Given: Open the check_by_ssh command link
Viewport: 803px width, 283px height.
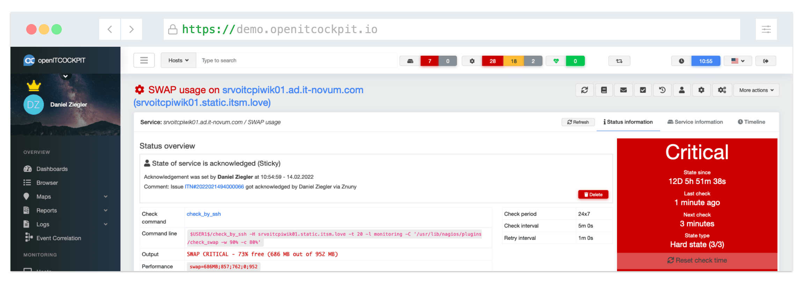Looking at the screenshot, I should 204,214.
